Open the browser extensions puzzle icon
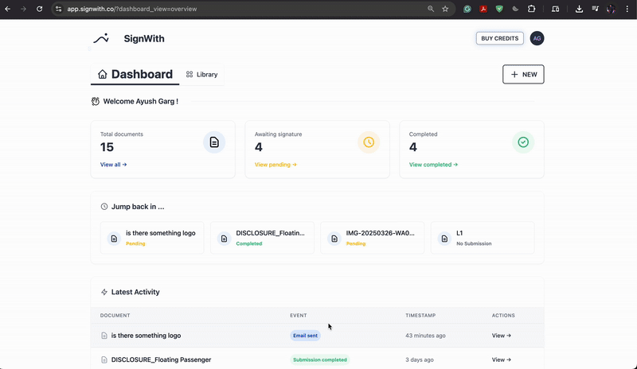Screen dimensions: 637x369 click(531, 9)
